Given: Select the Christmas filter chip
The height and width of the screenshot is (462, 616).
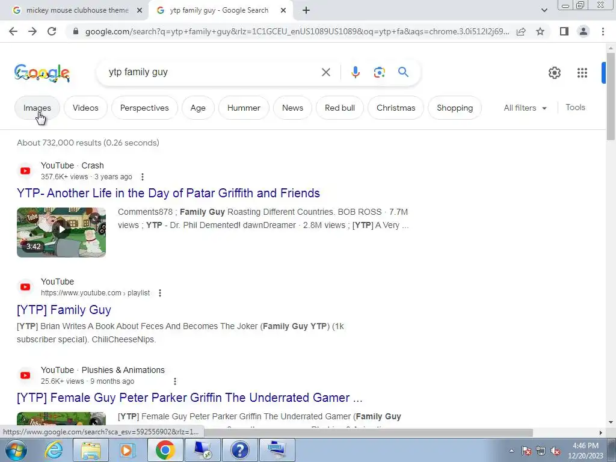Looking at the screenshot, I should click(396, 108).
